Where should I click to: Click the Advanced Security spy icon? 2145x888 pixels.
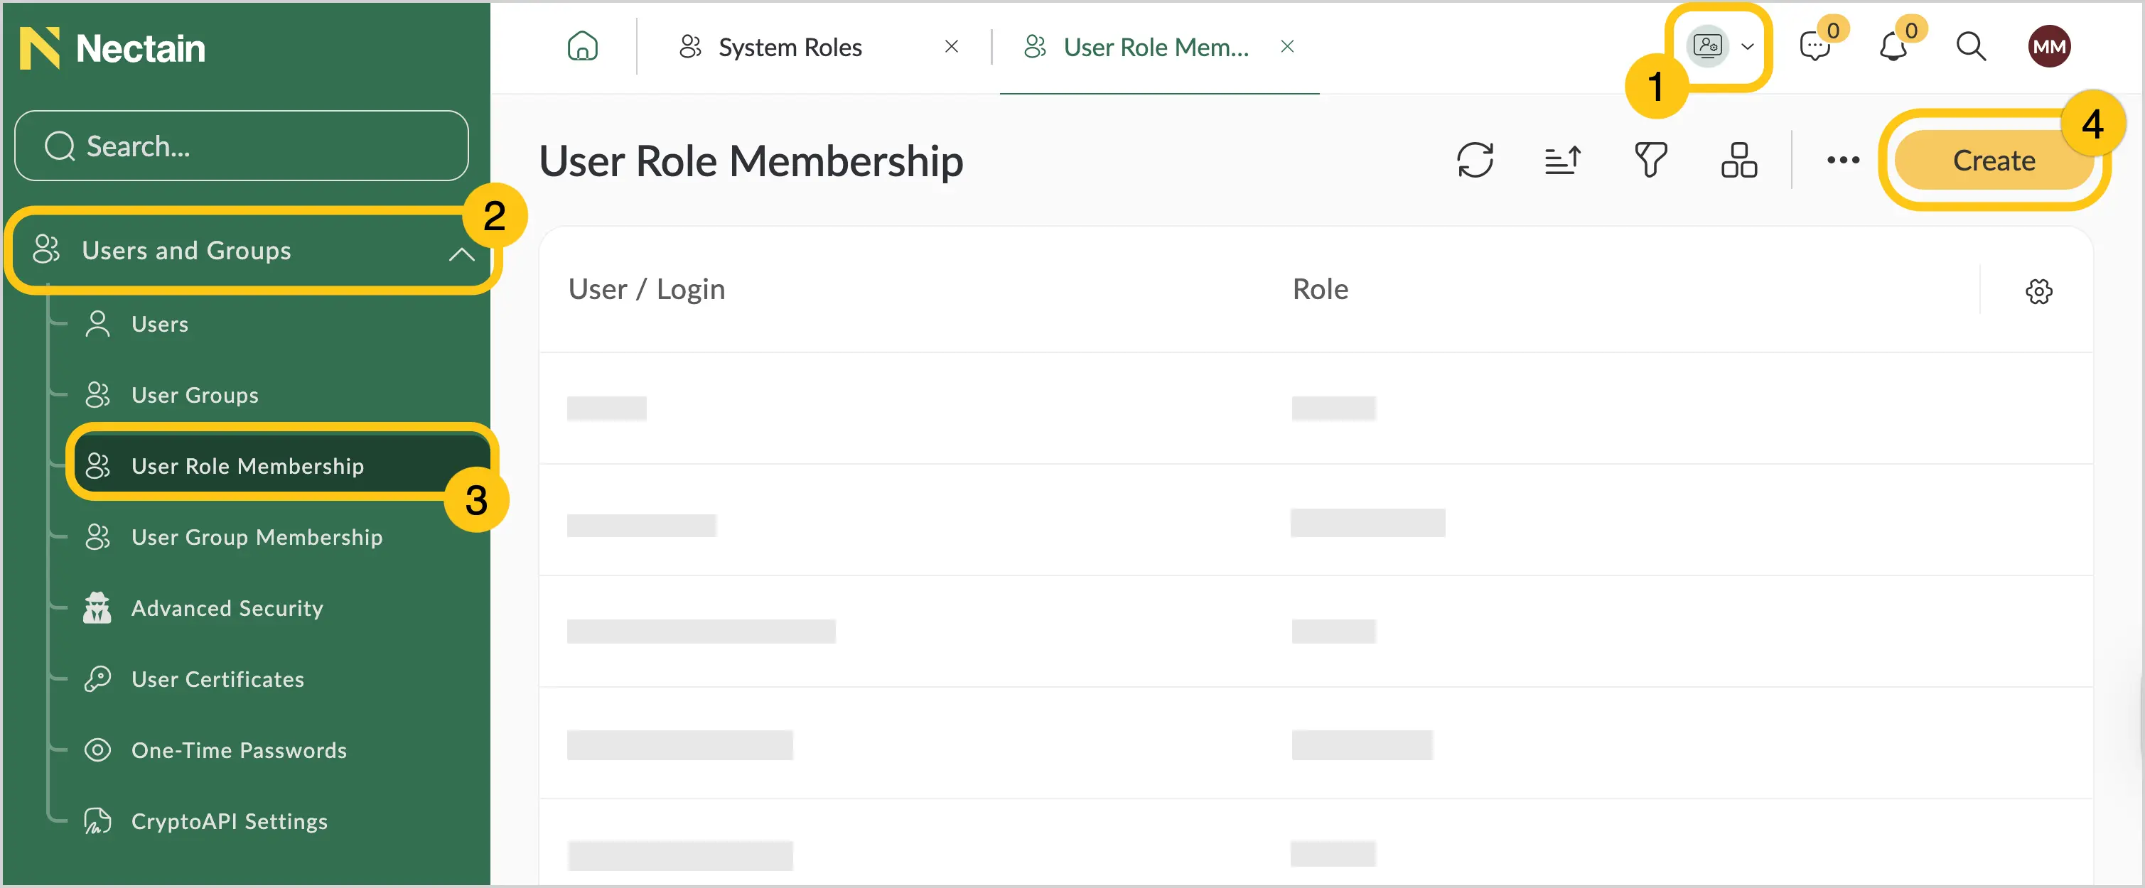(97, 607)
